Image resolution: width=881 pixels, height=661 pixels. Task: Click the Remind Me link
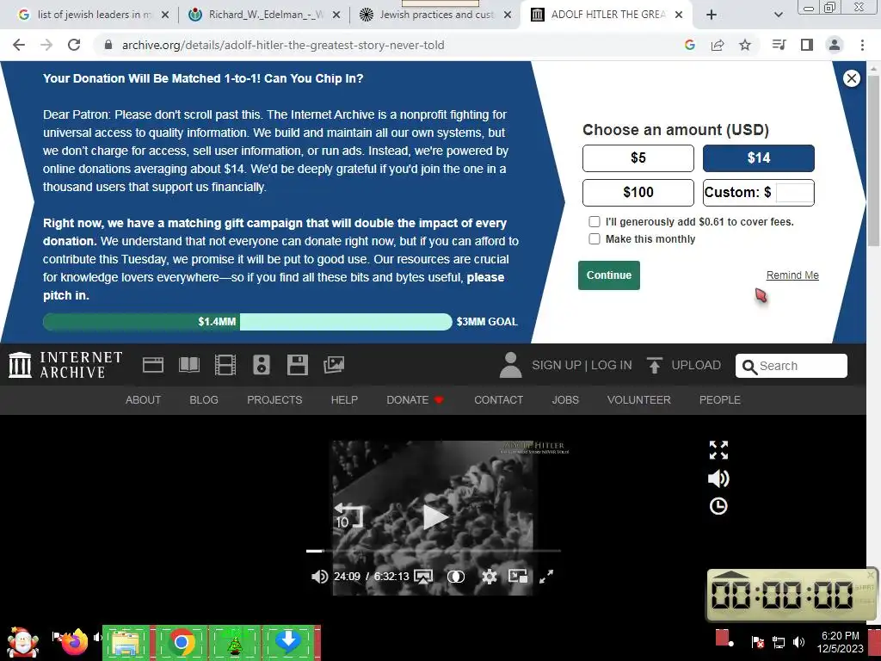[792, 275]
